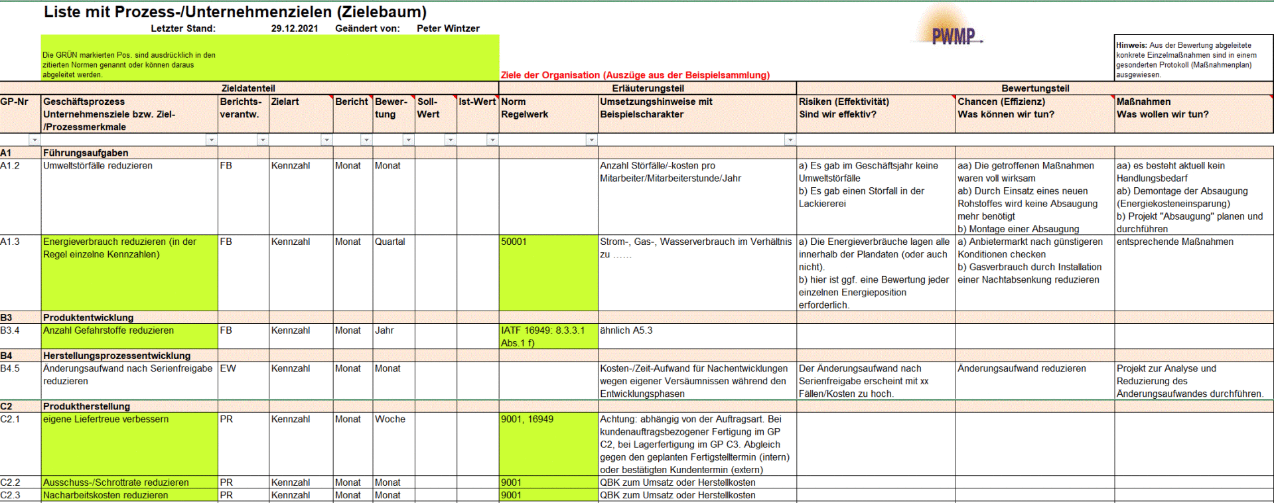This screenshot has height=503, width=1274.
Task: Expand the Bewertung column filter arrow
Action: point(408,140)
